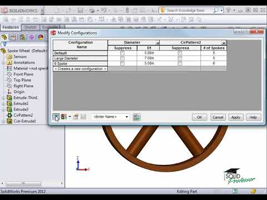Click the "Creates a new configuration" row
The image size is (267, 200).
[x=80, y=69]
